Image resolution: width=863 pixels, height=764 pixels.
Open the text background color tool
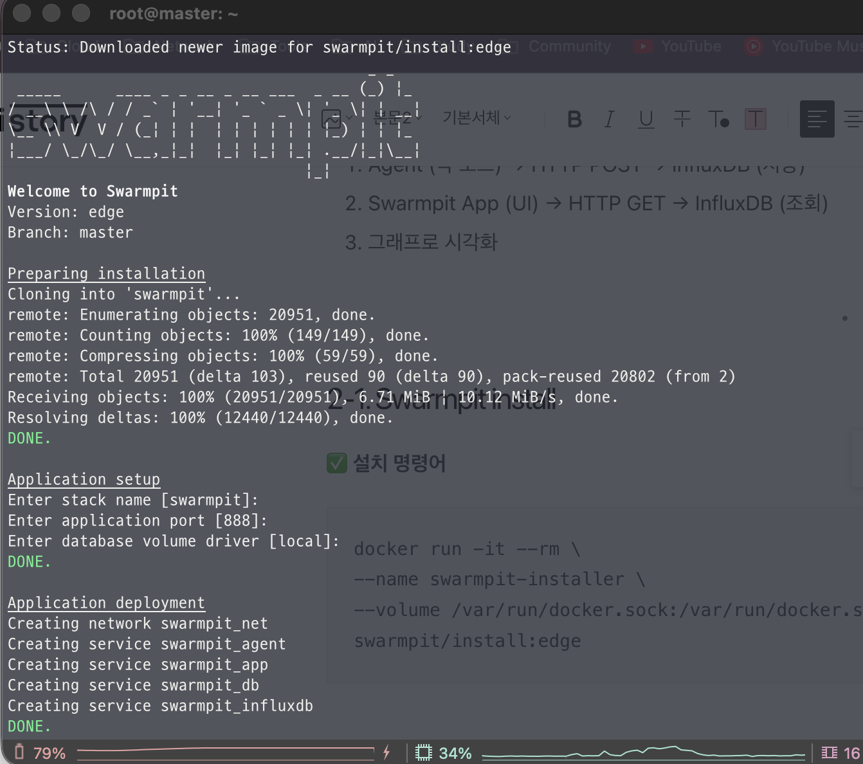[x=756, y=119]
